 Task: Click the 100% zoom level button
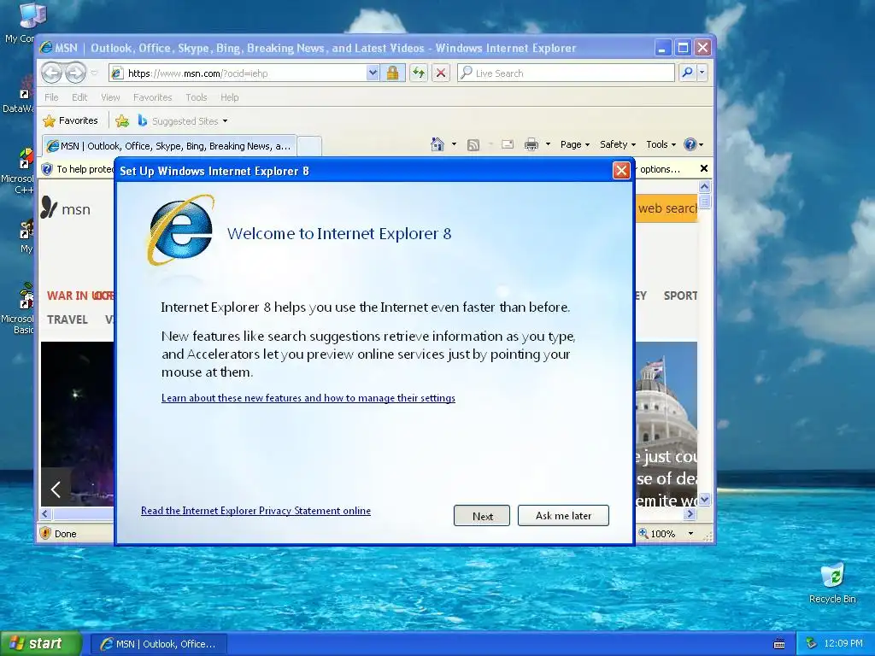(x=657, y=533)
